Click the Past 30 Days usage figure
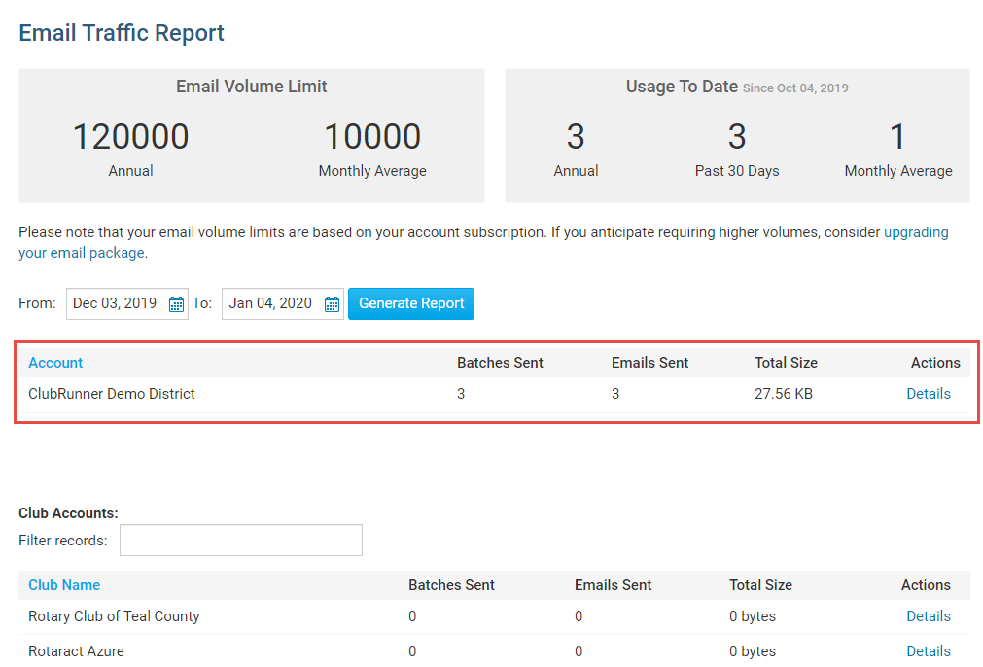Screen dimensions: 983x667 736,137
